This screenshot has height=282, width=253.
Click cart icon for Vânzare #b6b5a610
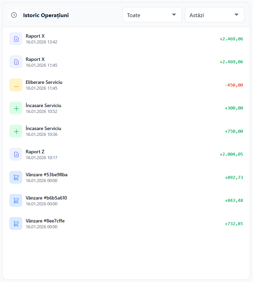16,201
